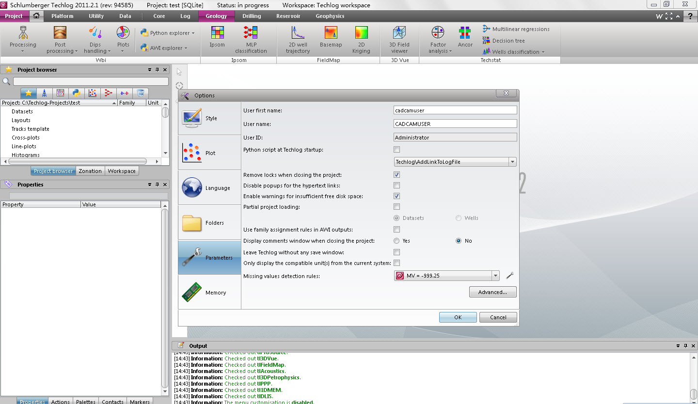Select the tree network filter icon in Project browser
The height and width of the screenshot is (404, 698).
[108, 93]
